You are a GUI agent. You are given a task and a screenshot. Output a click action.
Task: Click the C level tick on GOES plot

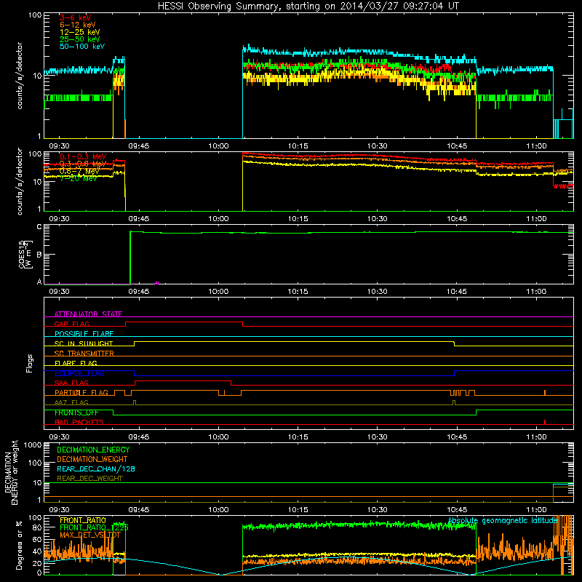coord(39,227)
